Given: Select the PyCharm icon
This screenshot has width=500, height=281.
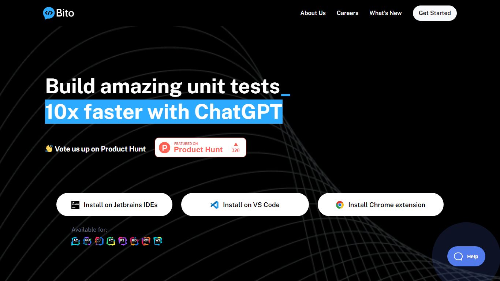Looking at the screenshot, I should point(111,241).
